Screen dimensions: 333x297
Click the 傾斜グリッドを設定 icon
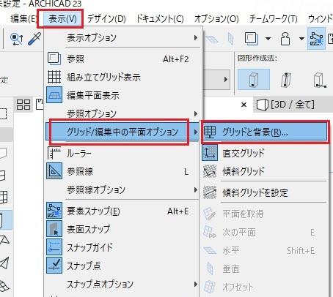tap(210, 192)
